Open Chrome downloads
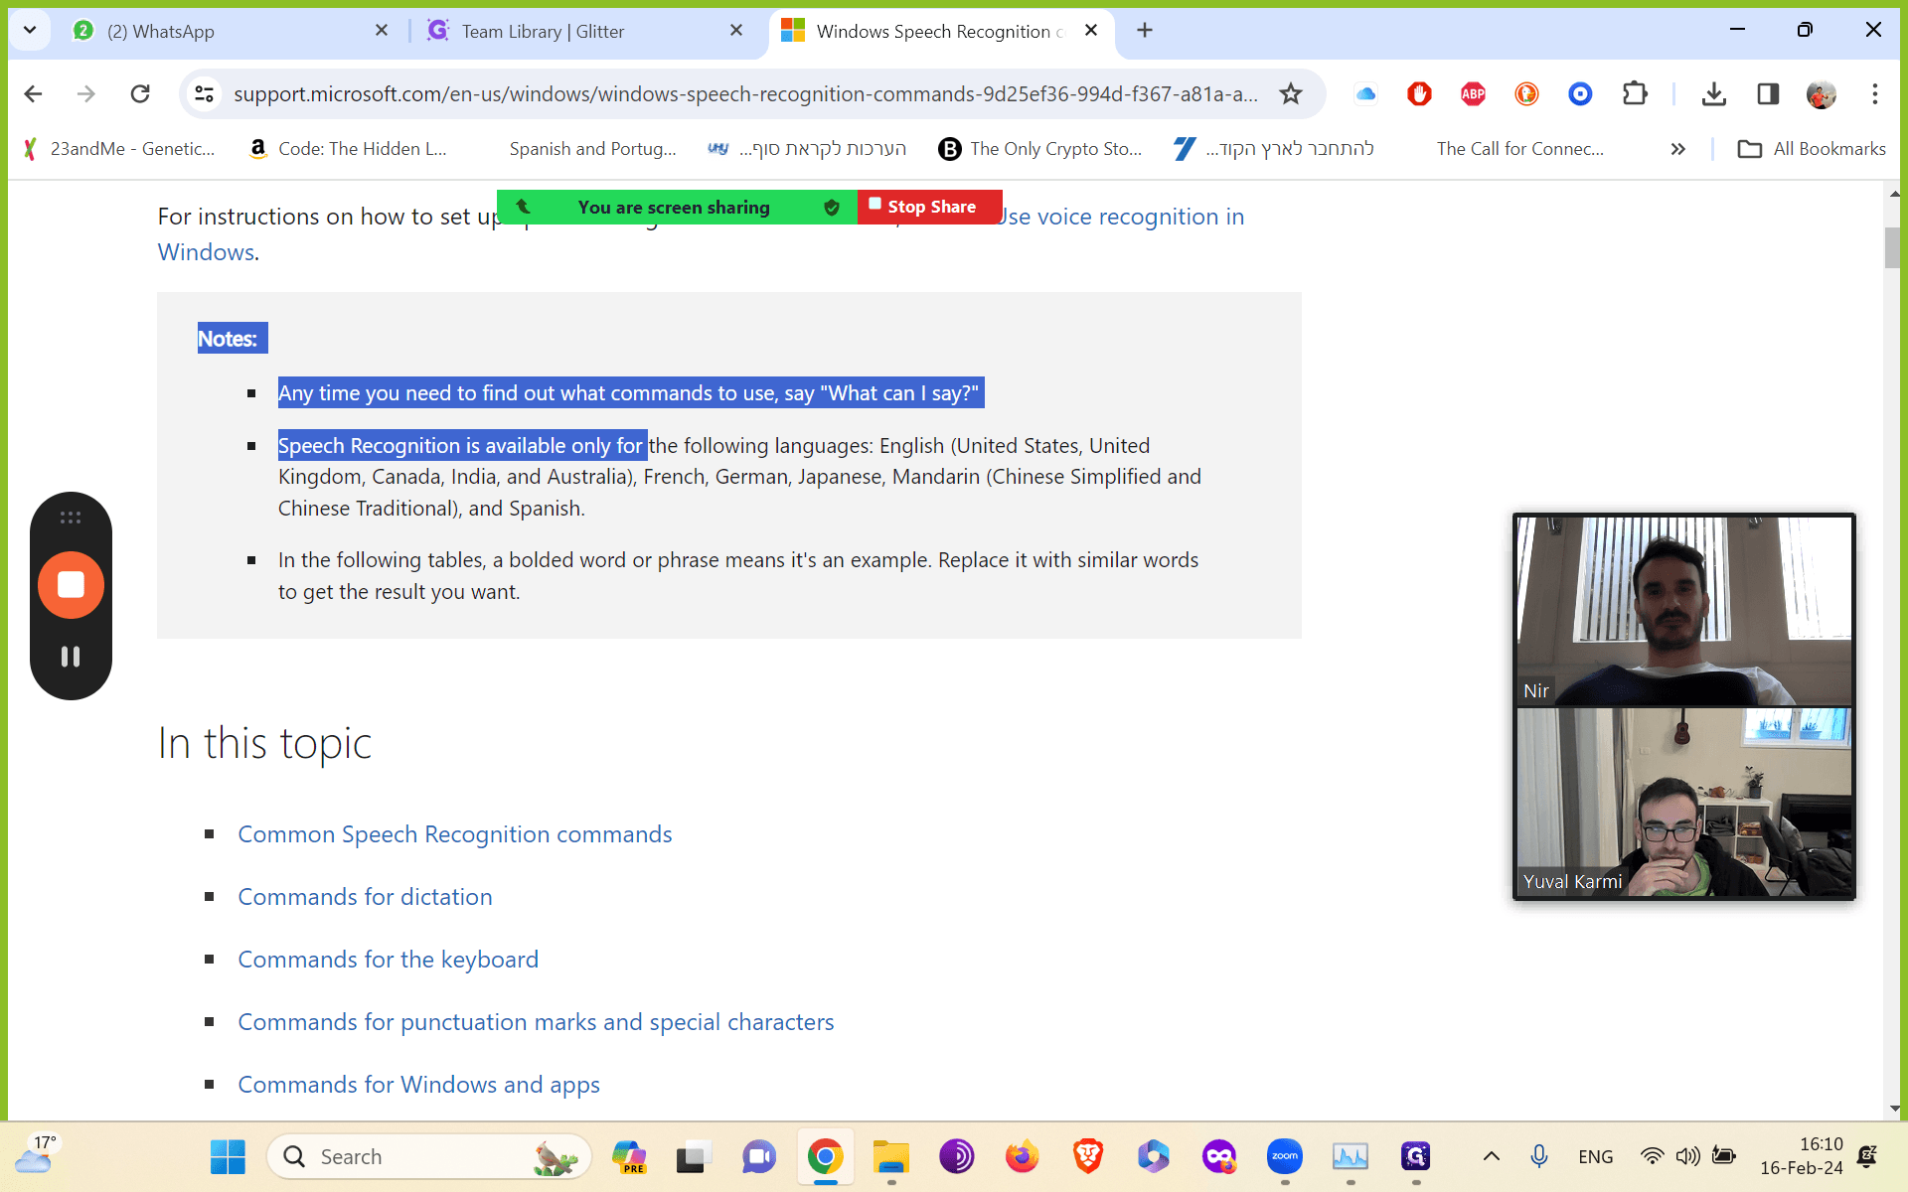The image size is (1908, 1192). 1713,93
